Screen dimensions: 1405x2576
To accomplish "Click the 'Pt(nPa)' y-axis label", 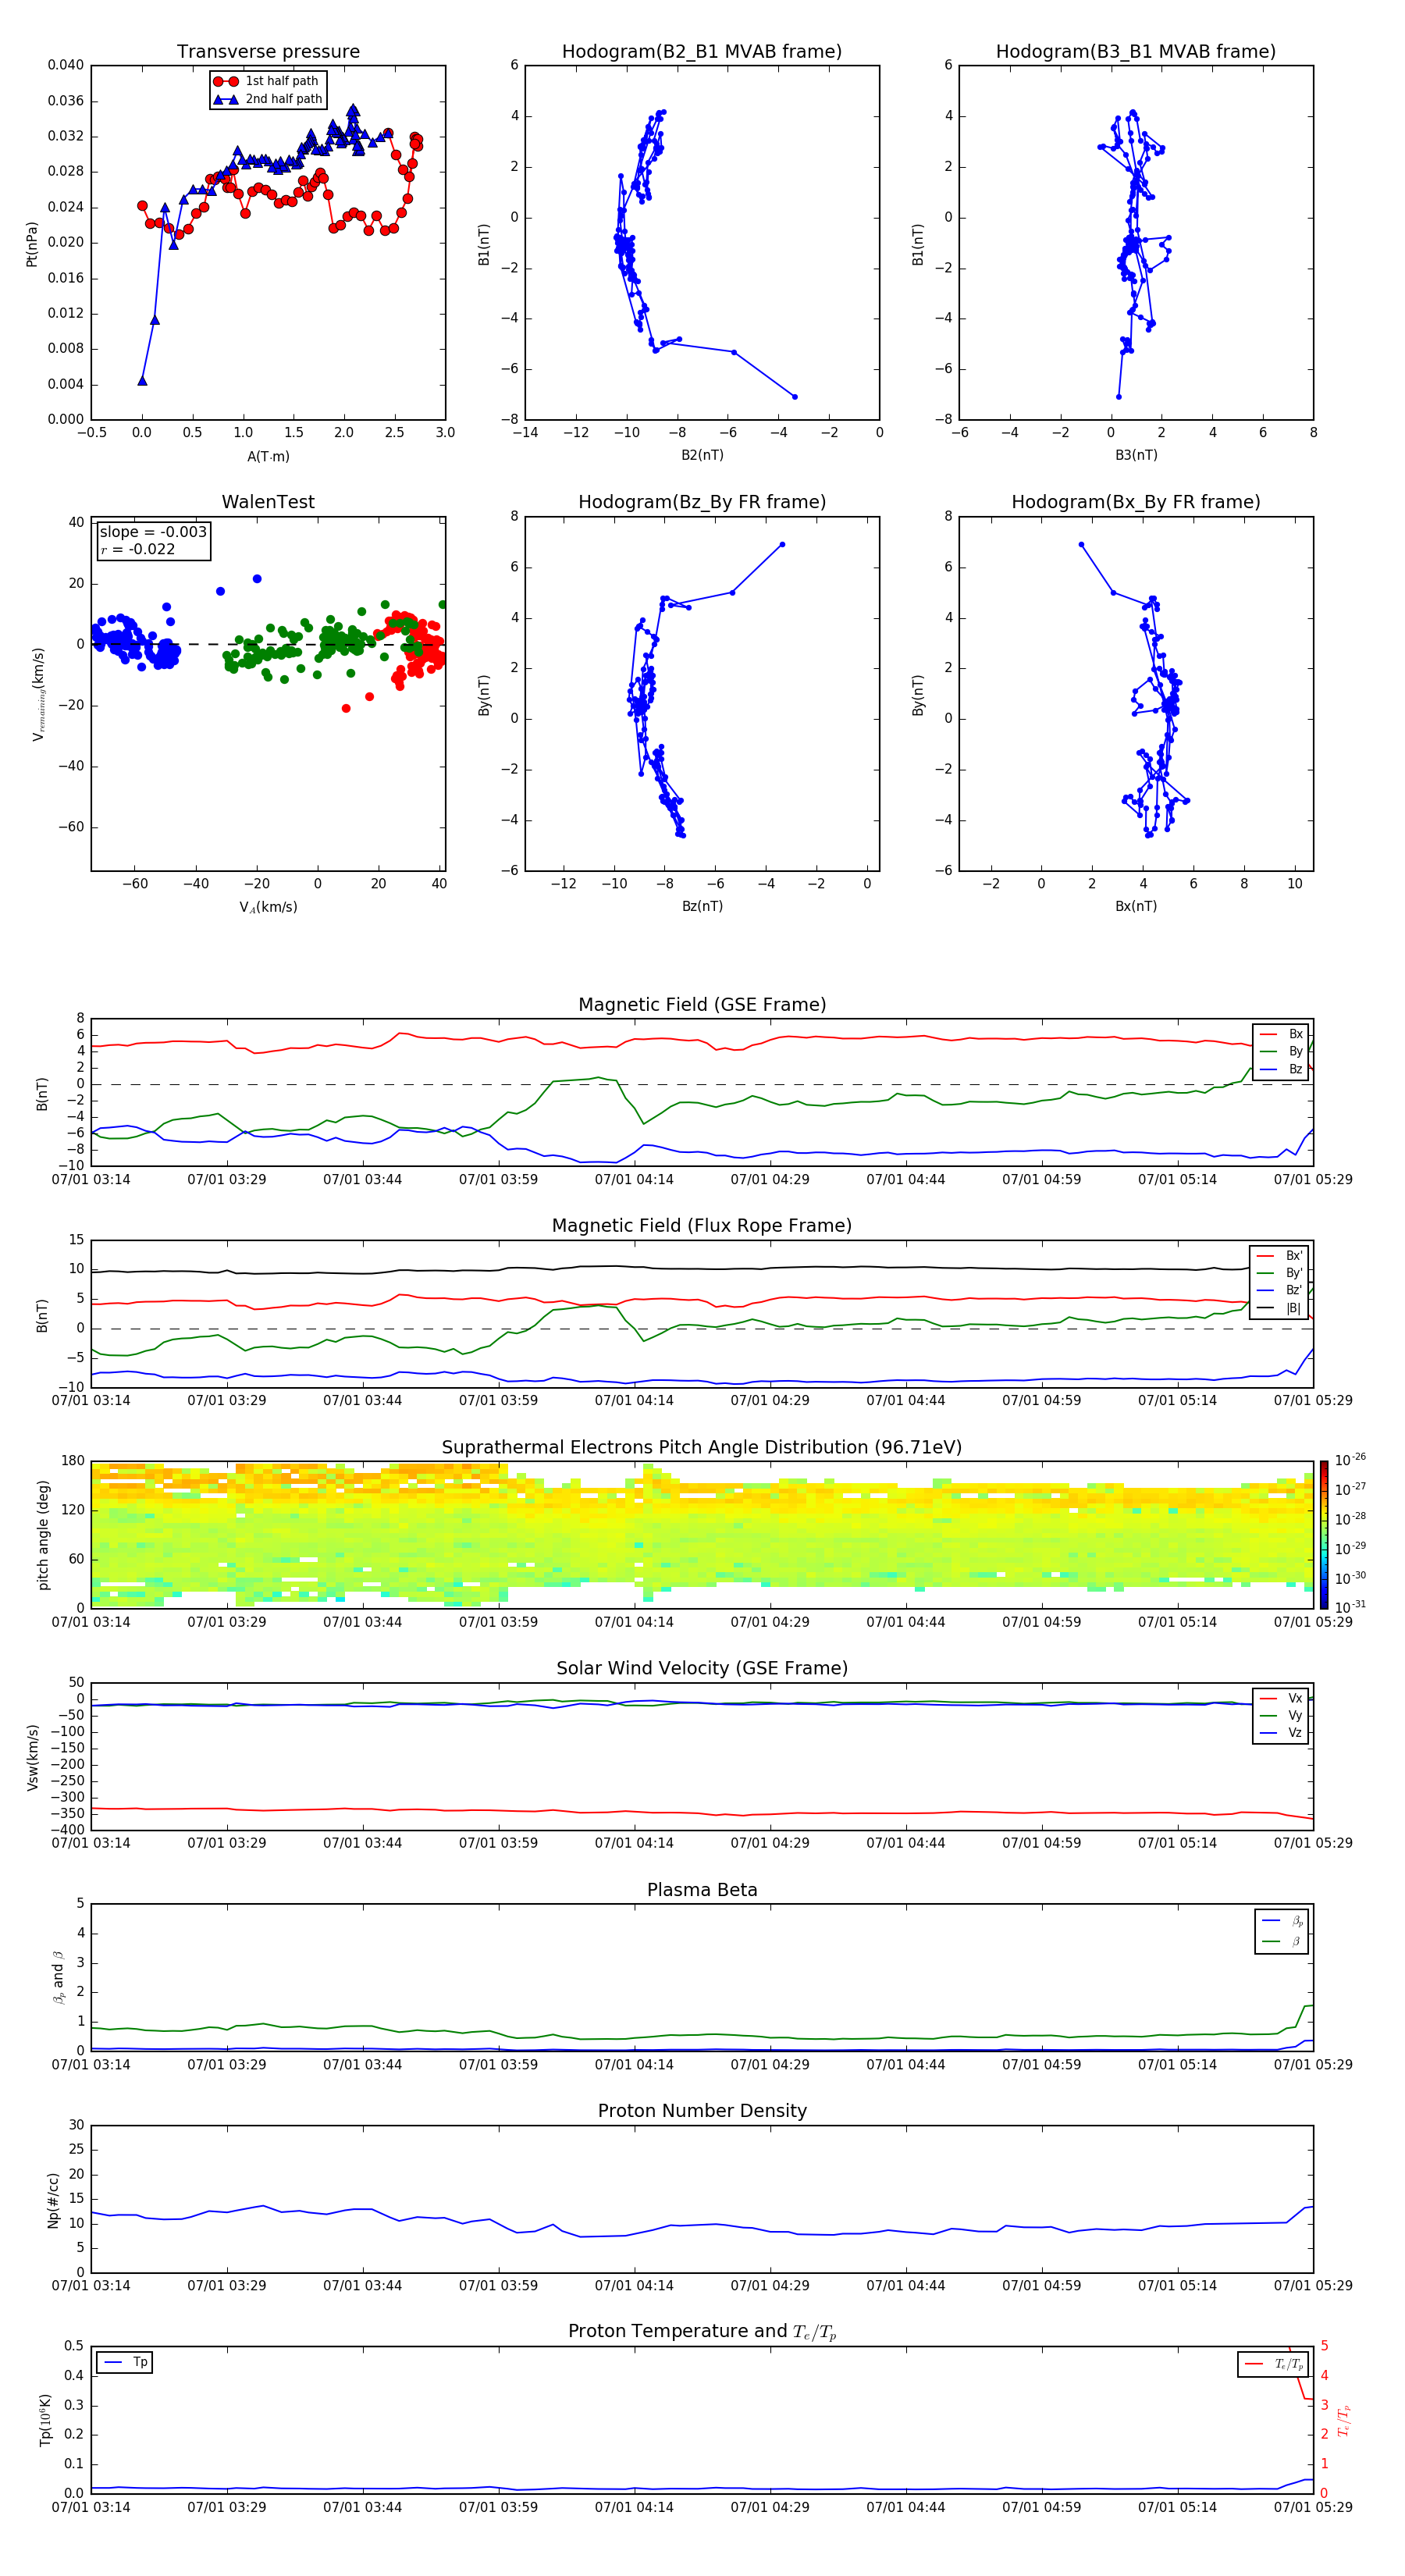I will click(x=31, y=244).
